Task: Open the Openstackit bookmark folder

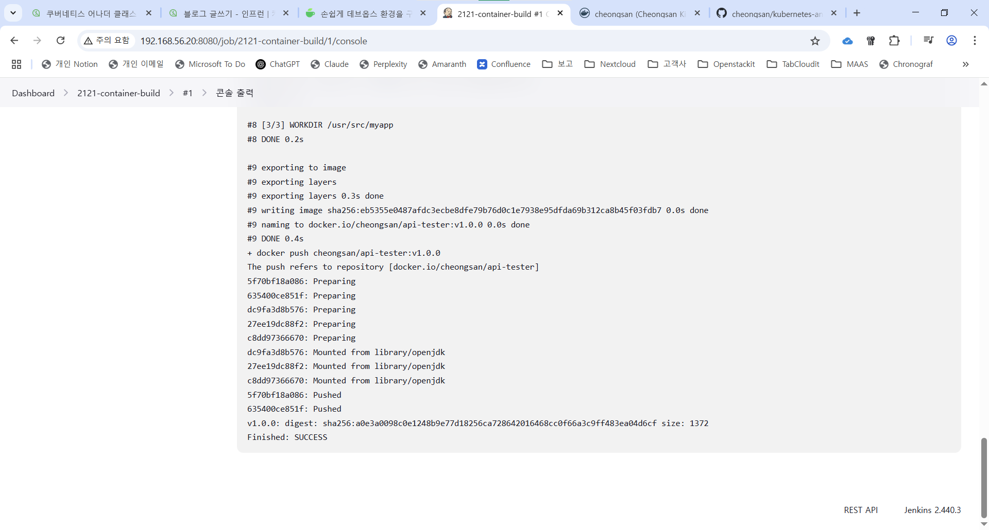Action: 726,64
